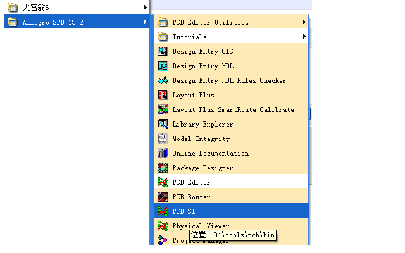Image resolution: width=405 pixels, height=253 pixels.
Task: Open the Tutorials submenu label
Action: point(190,37)
